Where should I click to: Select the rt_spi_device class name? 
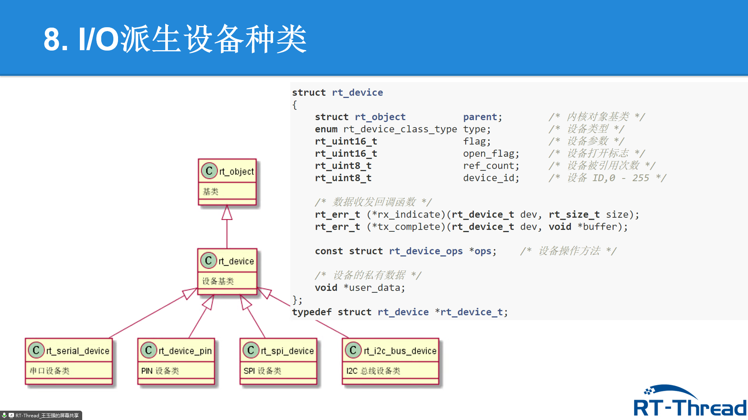[x=288, y=351]
